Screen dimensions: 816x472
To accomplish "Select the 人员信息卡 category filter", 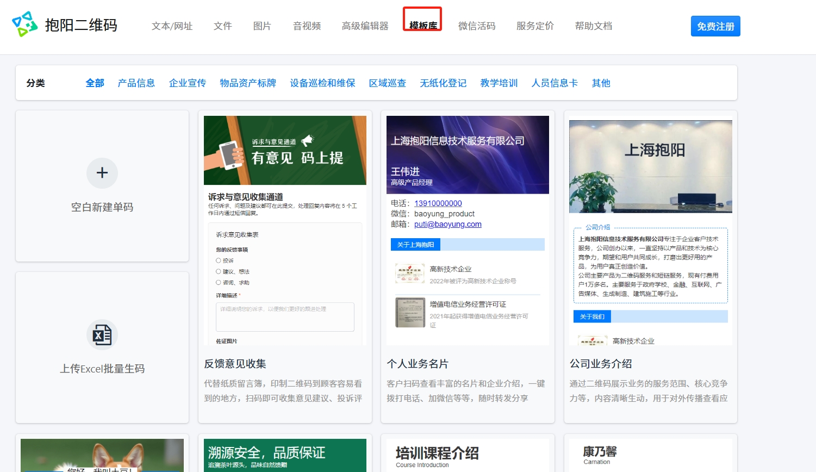I will coord(555,83).
